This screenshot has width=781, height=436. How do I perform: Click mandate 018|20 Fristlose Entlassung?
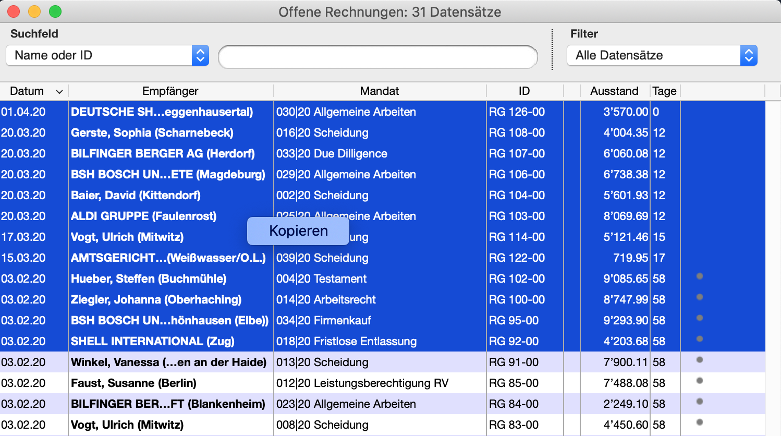click(x=347, y=342)
